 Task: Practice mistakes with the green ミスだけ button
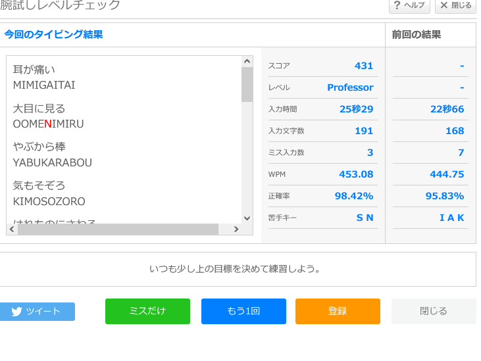[x=147, y=311]
